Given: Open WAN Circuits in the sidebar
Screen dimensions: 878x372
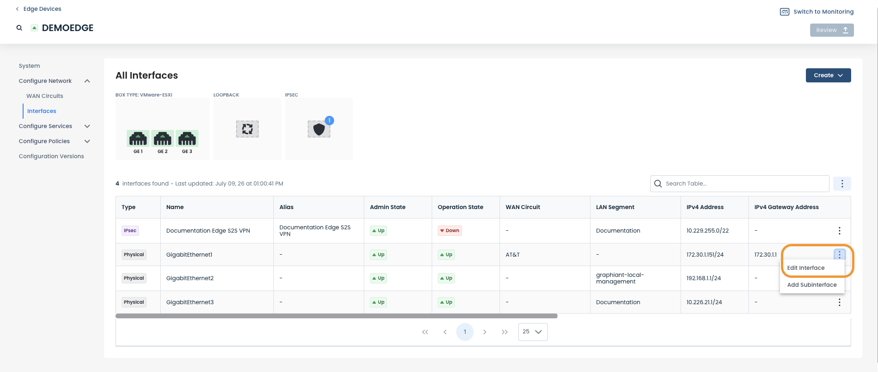Looking at the screenshot, I should pos(45,96).
